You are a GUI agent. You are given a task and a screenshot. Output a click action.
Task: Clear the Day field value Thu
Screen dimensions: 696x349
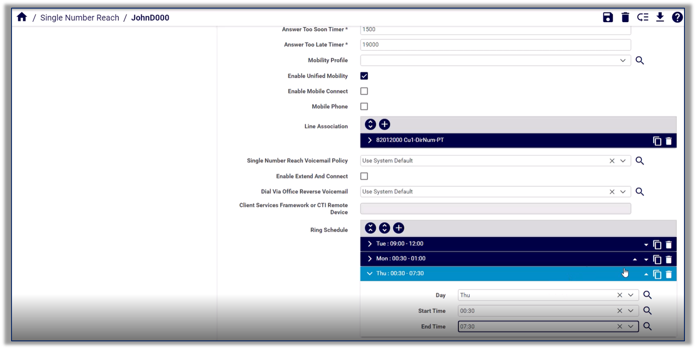tap(620, 295)
